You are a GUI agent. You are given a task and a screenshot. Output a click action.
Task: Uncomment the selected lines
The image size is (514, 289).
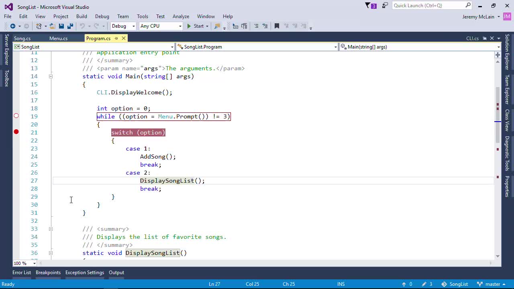point(265,26)
